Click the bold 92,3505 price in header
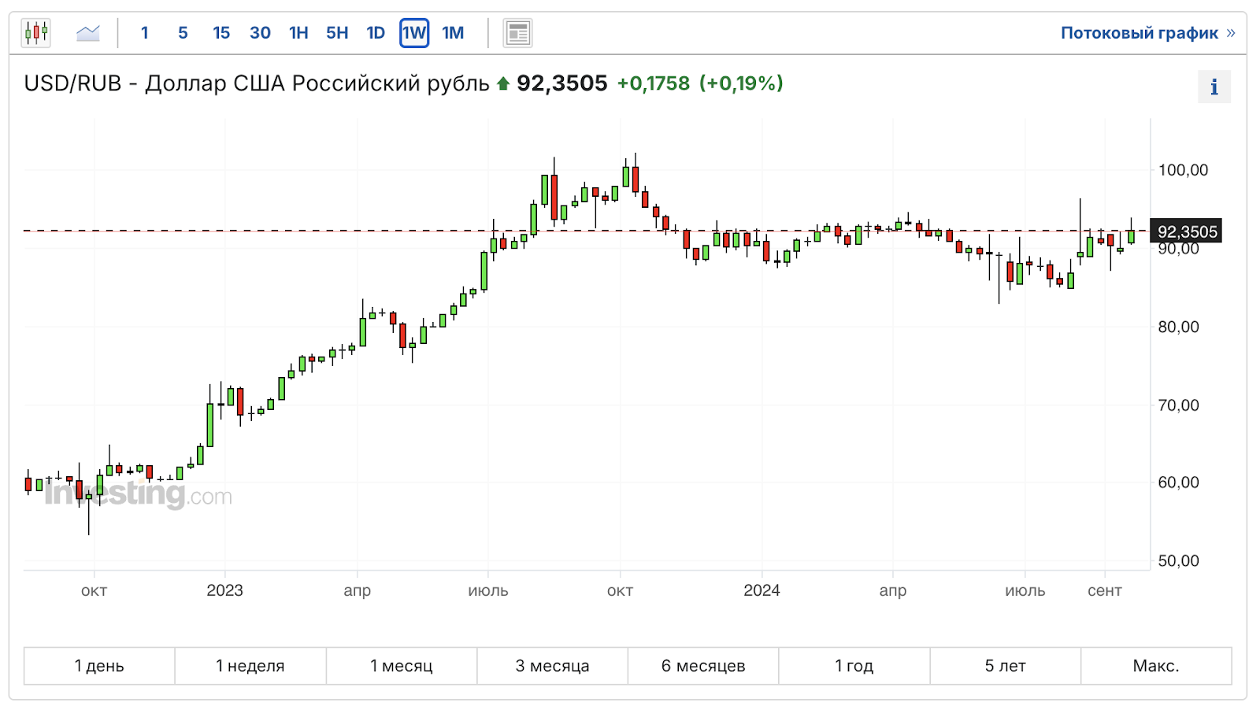The image size is (1260, 710). (562, 83)
